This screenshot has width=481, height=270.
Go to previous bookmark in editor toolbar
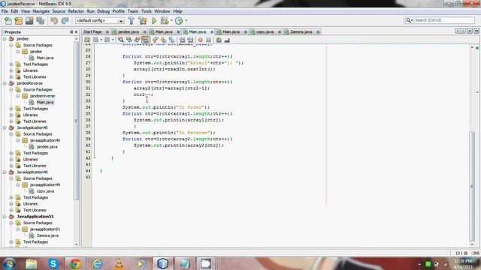pos(156,40)
